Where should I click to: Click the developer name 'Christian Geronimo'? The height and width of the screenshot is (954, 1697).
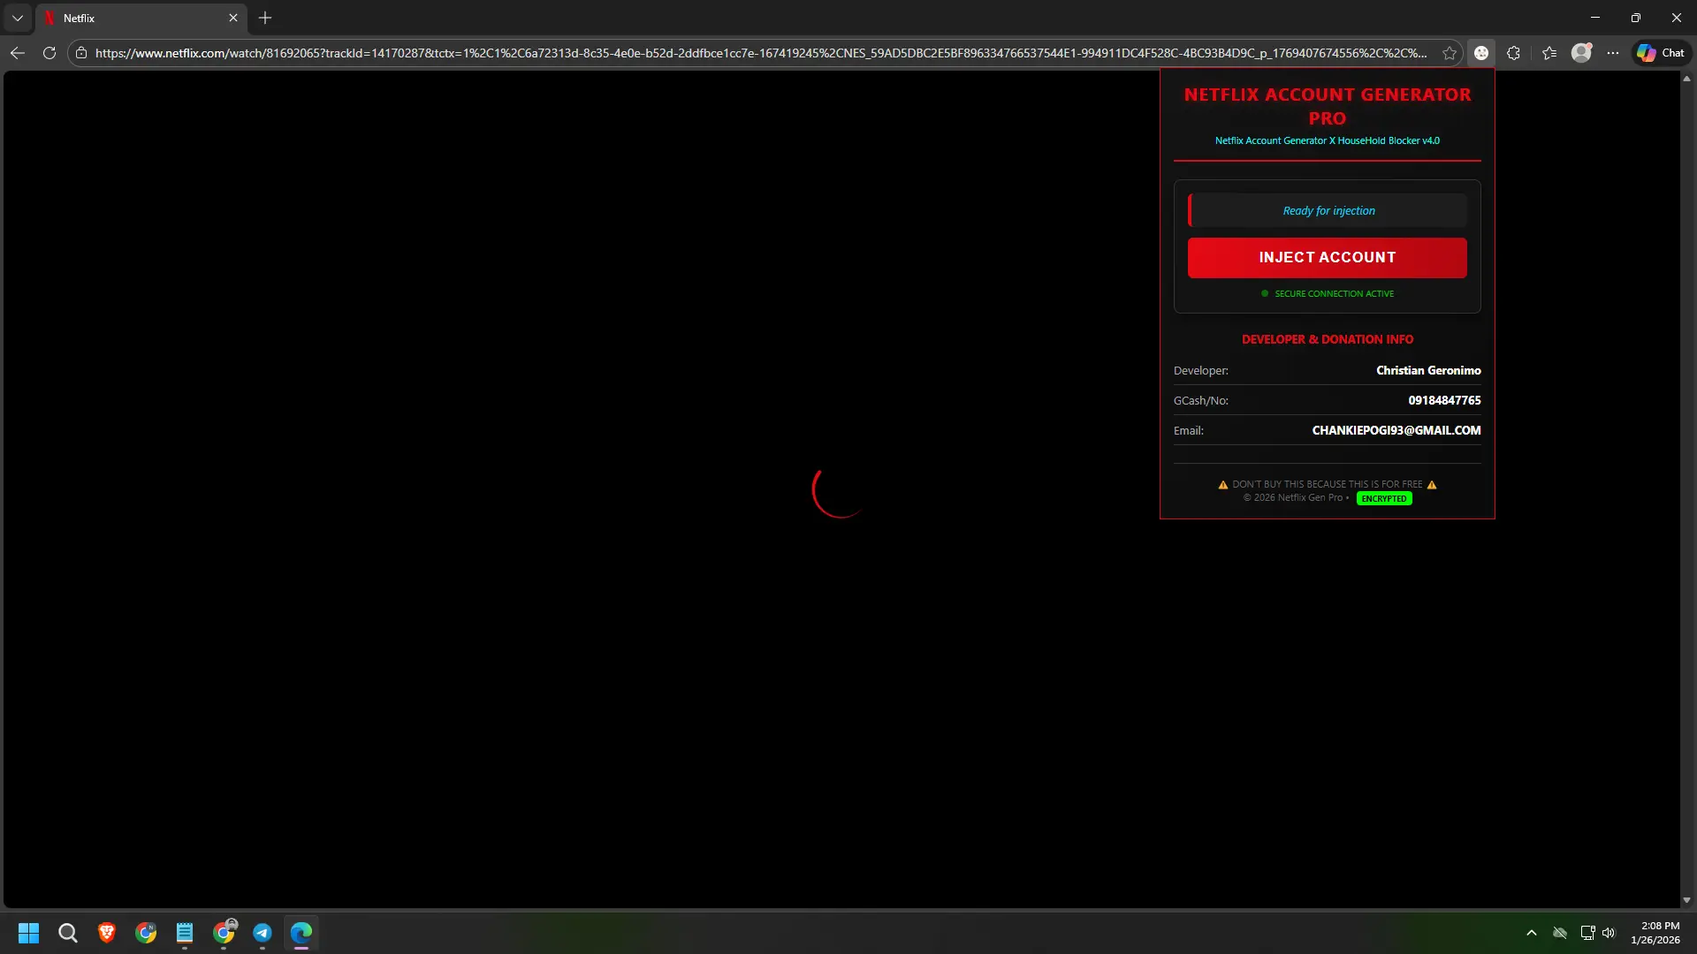(1428, 370)
